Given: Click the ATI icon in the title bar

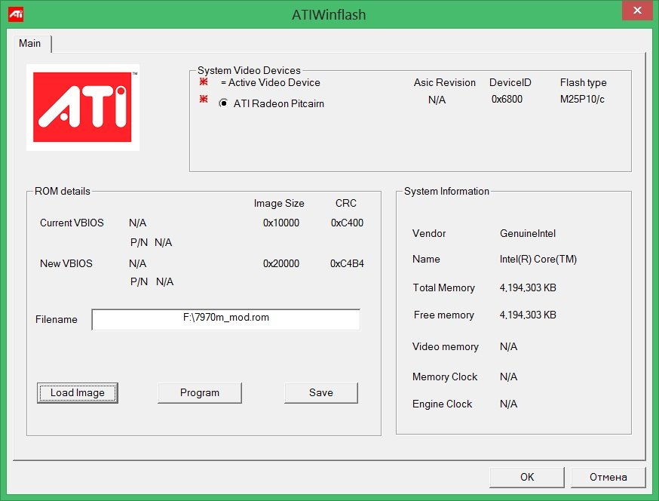Looking at the screenshot, I should pos(16,14).
